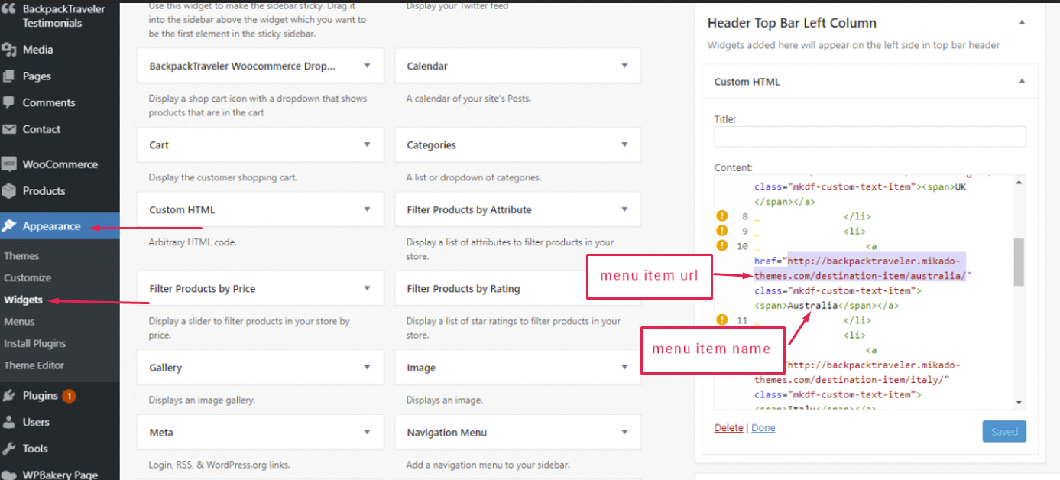Open Install Plugins submenu item

tap(35, 343)
